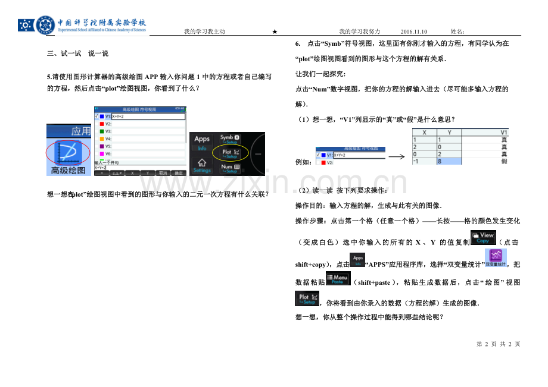Tap the X softkey
Screen dimensions: 548x387
(132, 173)
